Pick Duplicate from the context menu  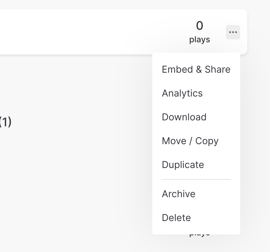[196, 164]
